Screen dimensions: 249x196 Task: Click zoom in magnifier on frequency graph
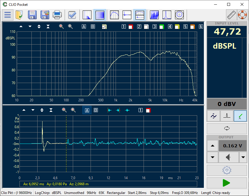[61, 27]
